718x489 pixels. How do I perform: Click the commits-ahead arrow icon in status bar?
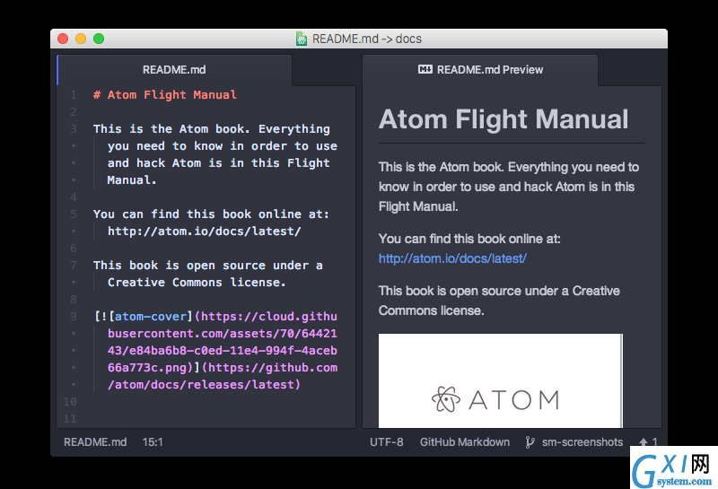[644, 442]
